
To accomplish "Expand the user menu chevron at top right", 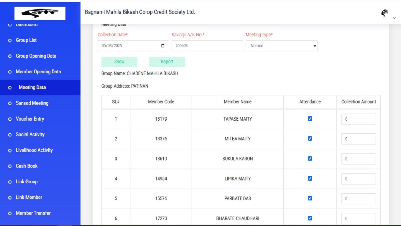I will coord(394,18).
